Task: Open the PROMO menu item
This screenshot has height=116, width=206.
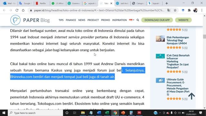Action: 105,20
